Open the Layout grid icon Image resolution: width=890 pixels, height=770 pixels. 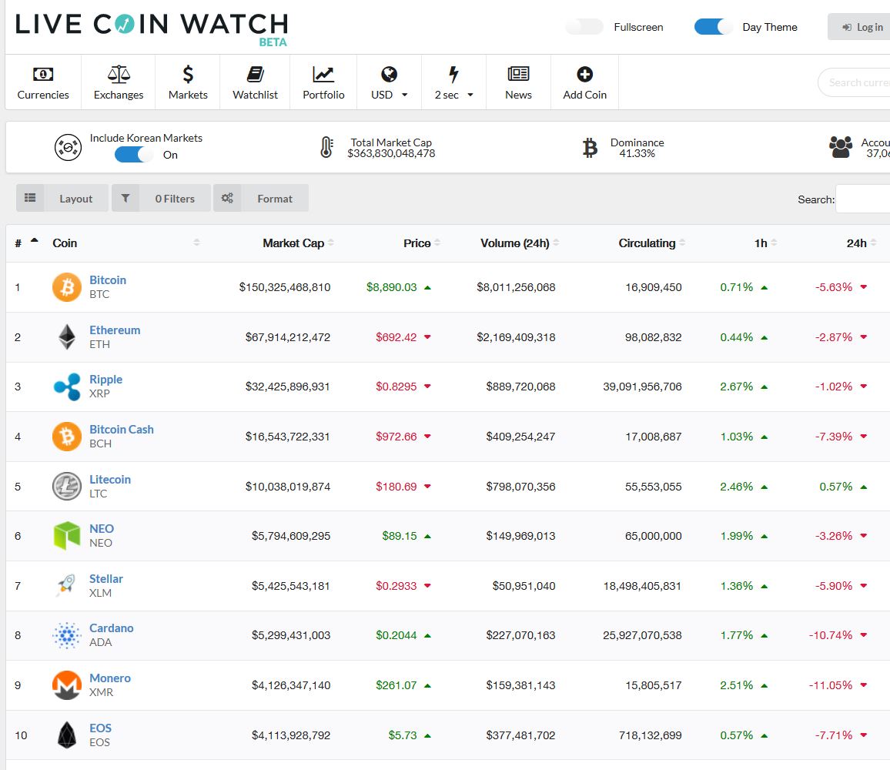[x=30, y=197]
